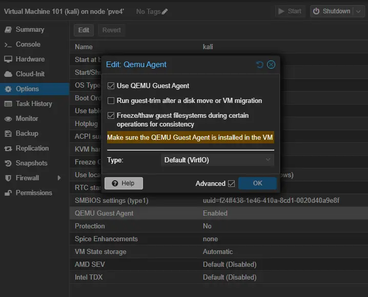The image size is (368, 297).
Task: Click the Automatic value for VM State storage
Action: [218, 251]
